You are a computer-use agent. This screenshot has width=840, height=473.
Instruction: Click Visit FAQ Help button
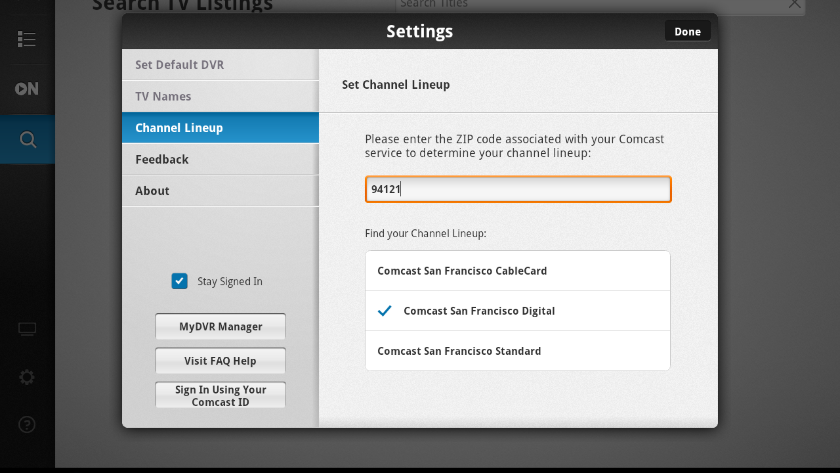coord(220,361)
